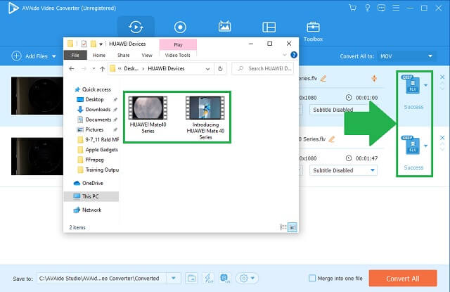450x292 pixels.
Task: Open recent locations chevron in Explorer
Action: (x=94, y=69)
